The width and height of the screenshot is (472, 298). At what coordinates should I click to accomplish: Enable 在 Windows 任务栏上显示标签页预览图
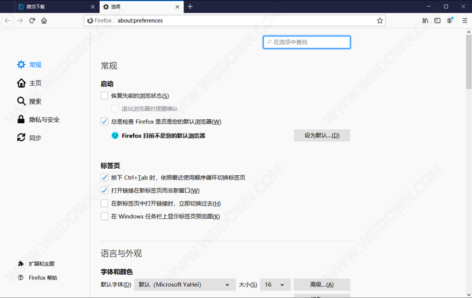pos(104,216)
